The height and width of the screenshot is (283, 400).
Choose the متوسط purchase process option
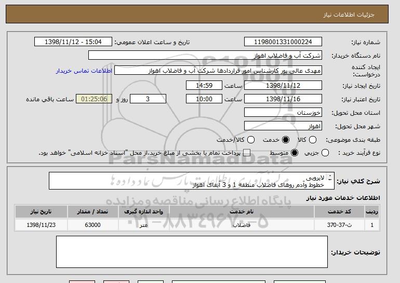(x=295, y=153)
